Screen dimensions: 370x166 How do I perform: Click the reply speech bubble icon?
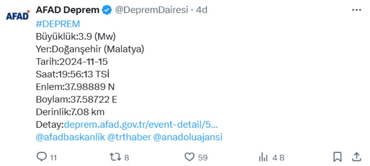click(x=42, y=157)
